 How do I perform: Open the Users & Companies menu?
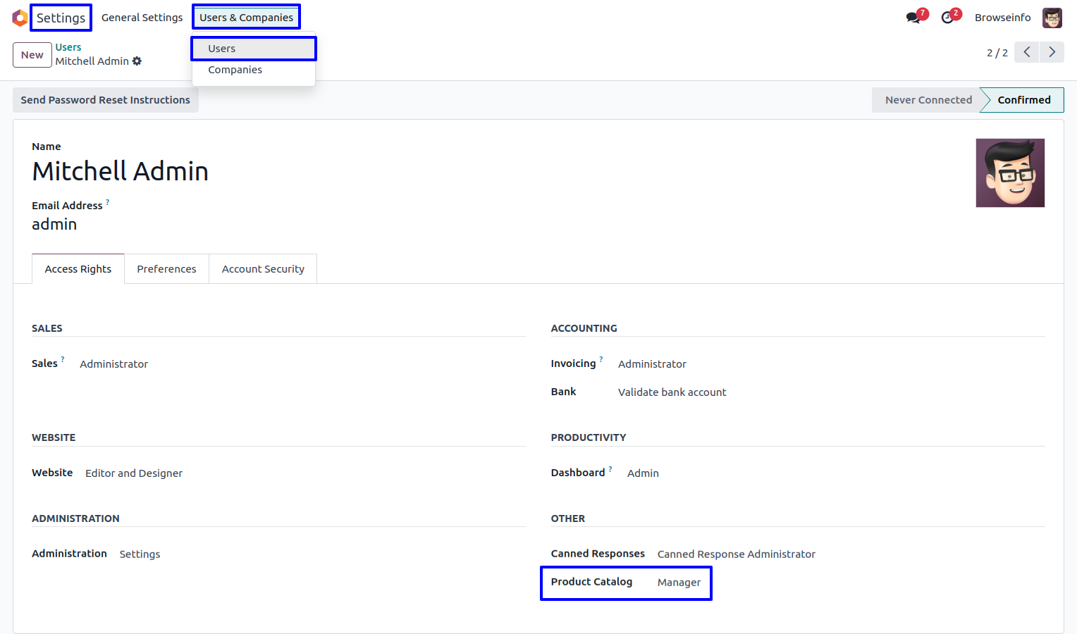pyautogui.click(x=246, y=18)
